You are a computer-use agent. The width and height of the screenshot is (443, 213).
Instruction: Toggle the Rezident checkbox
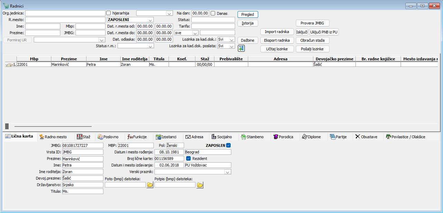pyautogui.click(x=188, y=159)
